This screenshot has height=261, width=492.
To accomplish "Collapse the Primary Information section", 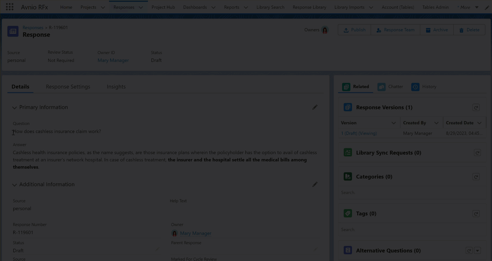I will point(14,108).
